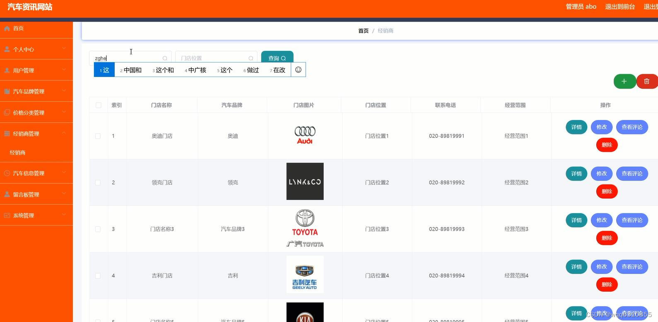Click 查看评论 for 门店名称3 row
Viewport: 658px width, 322px height.
632,220
